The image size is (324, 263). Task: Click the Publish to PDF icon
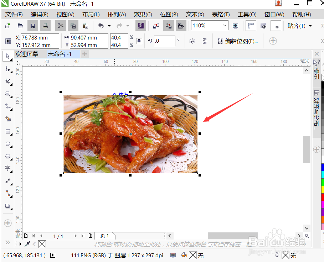tap(181, 26)
